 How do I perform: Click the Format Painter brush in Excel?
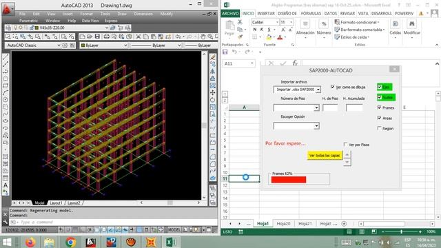(x=240, y=37)
